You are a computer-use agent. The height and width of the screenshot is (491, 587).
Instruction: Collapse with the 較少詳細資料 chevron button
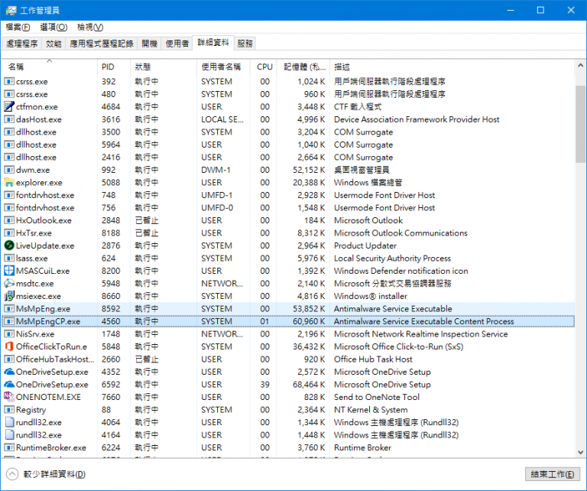pos(12,474)
